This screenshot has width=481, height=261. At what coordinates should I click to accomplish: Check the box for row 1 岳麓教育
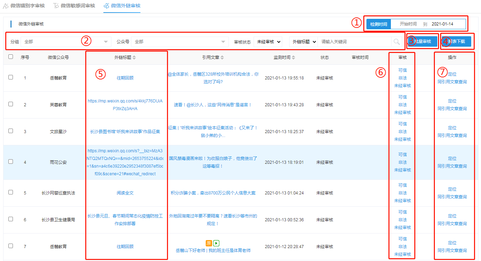click(x=11, y=77)
